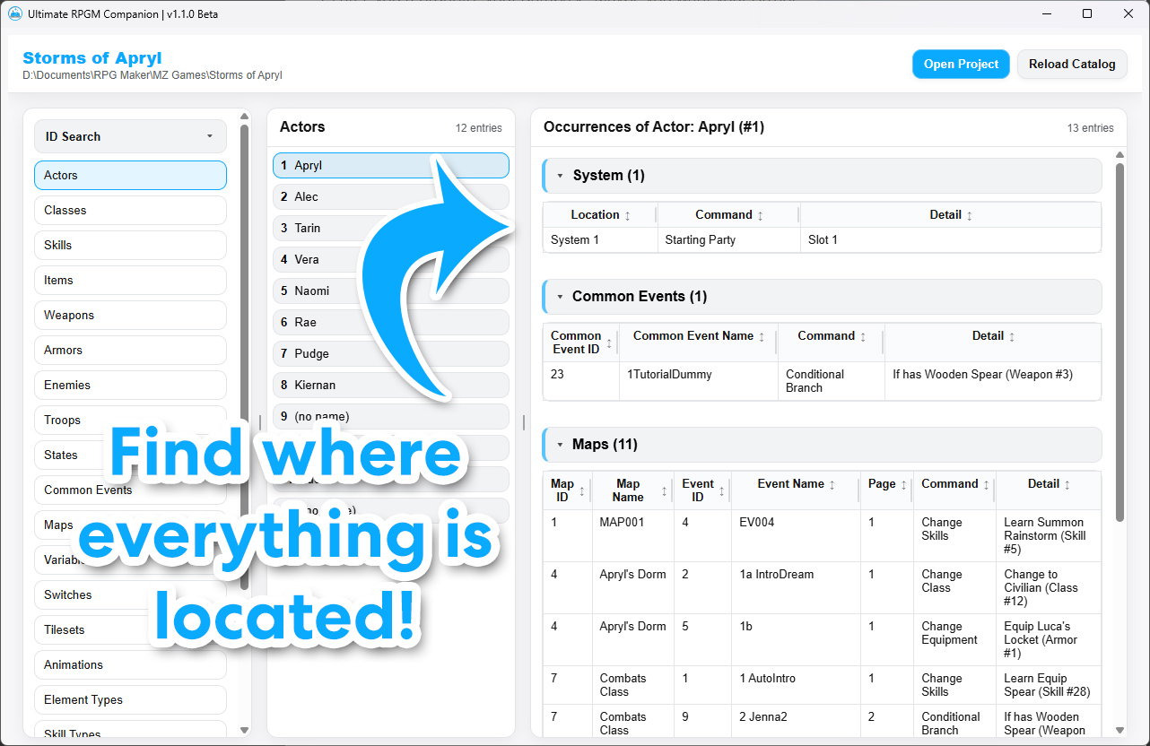
Task: Choose the Armors category
Action: coord(130,351)
